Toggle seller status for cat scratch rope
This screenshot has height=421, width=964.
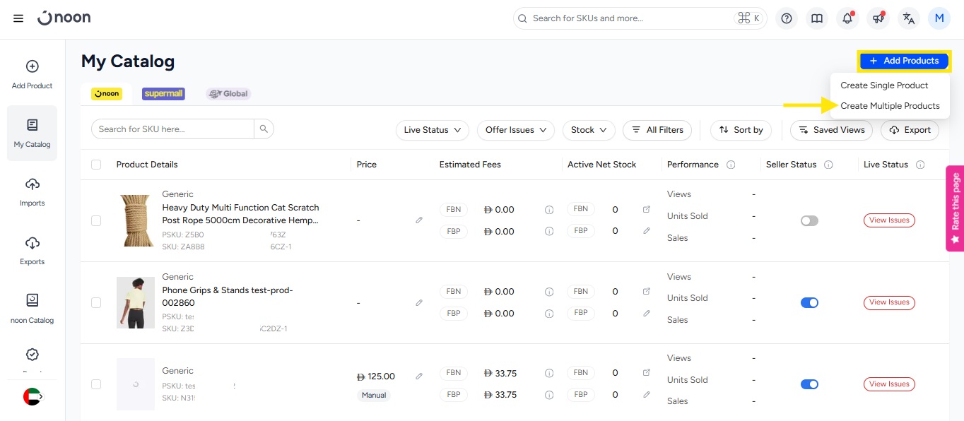(x=809, y=220)
